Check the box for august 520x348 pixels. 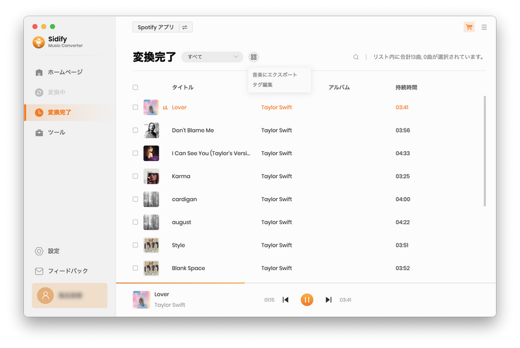coord(135,222)
